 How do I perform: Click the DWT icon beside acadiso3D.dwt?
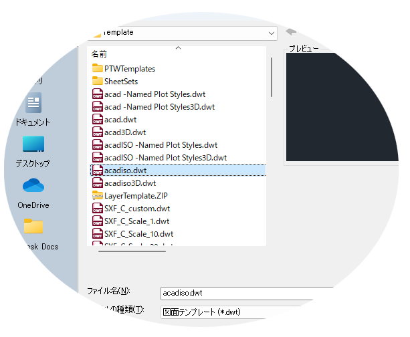point(97,183)
